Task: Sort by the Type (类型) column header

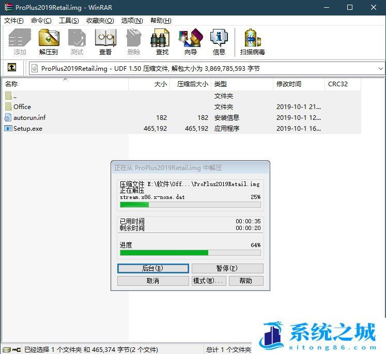Action: [x=242, y=84]
